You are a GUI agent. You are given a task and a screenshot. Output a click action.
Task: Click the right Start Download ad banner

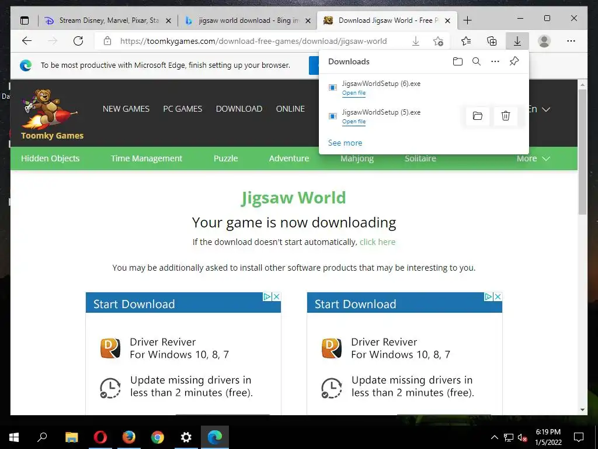pos(405,303)
